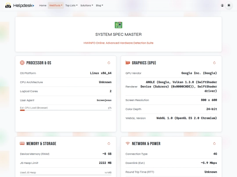Click the 5% CPU load value
The height and width of the screenshot is (177, 237).
coord(110,108)
